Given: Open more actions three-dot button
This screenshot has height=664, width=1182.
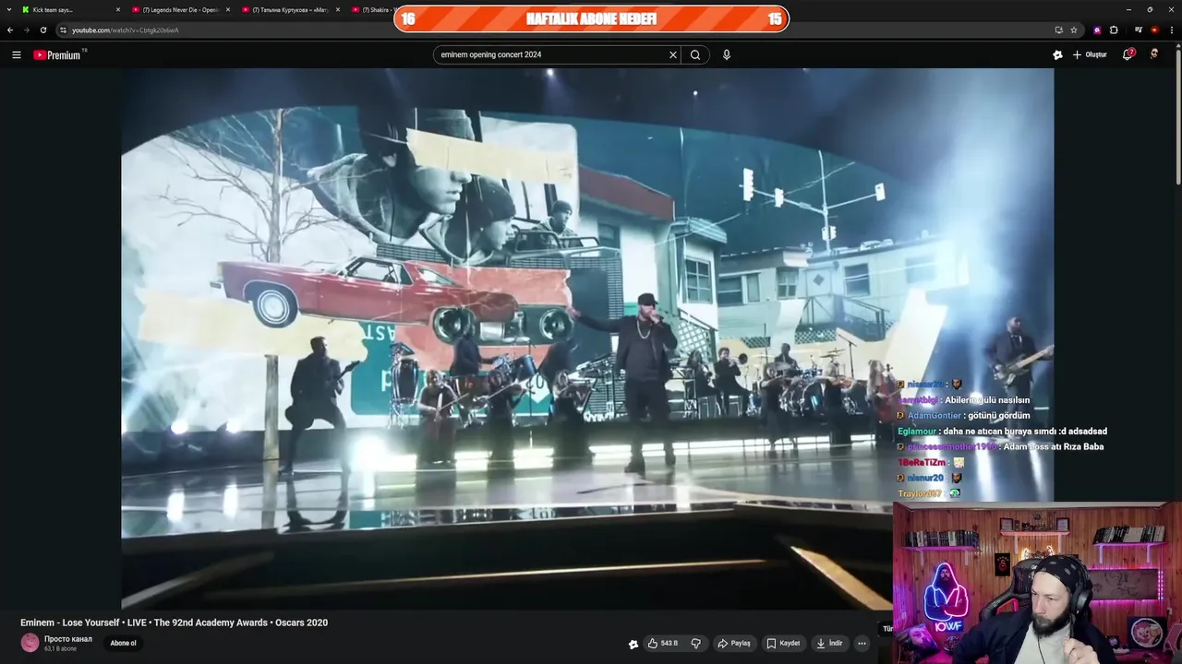Looking at the screenshot, I should (862, 643).
